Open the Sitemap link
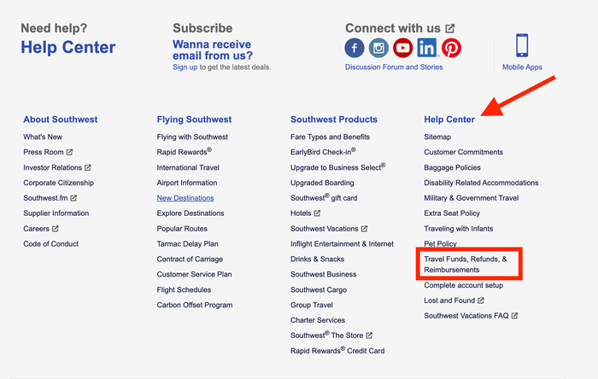 tap(437, 137)
